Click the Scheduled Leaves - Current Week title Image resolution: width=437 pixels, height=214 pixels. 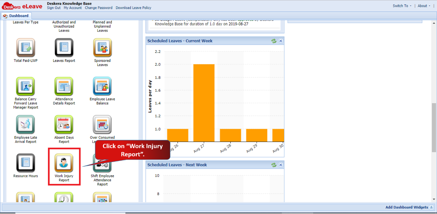tap(180, 41)
